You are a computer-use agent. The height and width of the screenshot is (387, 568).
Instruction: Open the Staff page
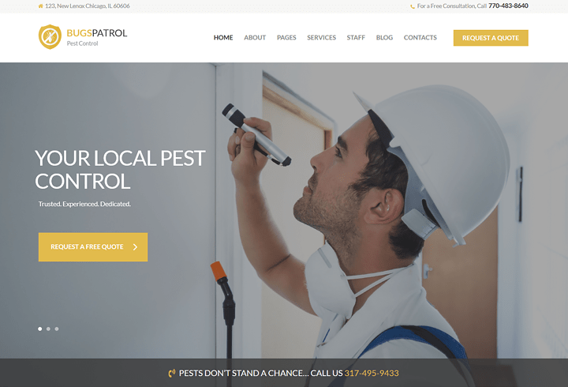click(x=356, y=38)
